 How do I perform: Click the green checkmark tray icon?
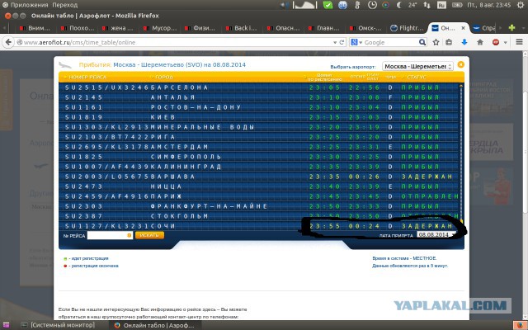(x=328, y=5)
